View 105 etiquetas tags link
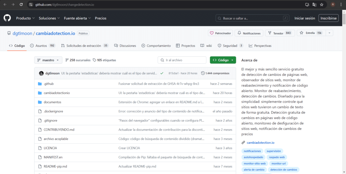Viewport: 346px width, 174px height. pyautogui.click(x=104, y=60)
